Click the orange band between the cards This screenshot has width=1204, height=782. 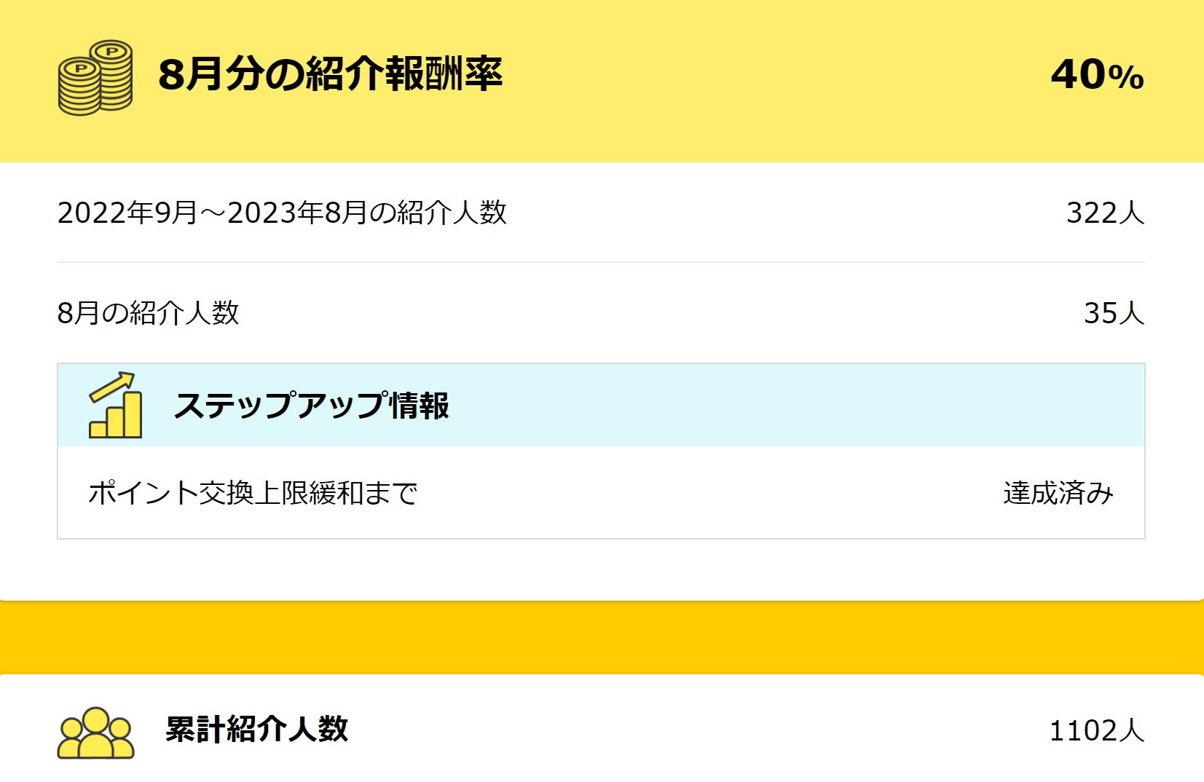click(x=602, y=638)
